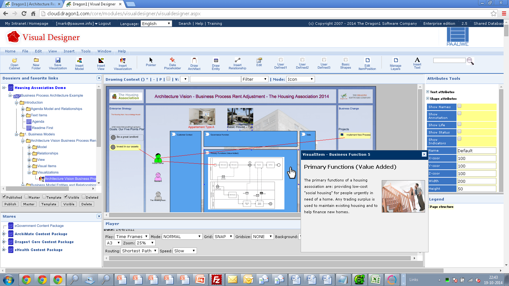This screenshot has height=286, width=509.
Task: Enable the Show Names checkbox
Action: pyautogui.click(x=459, y=106)
